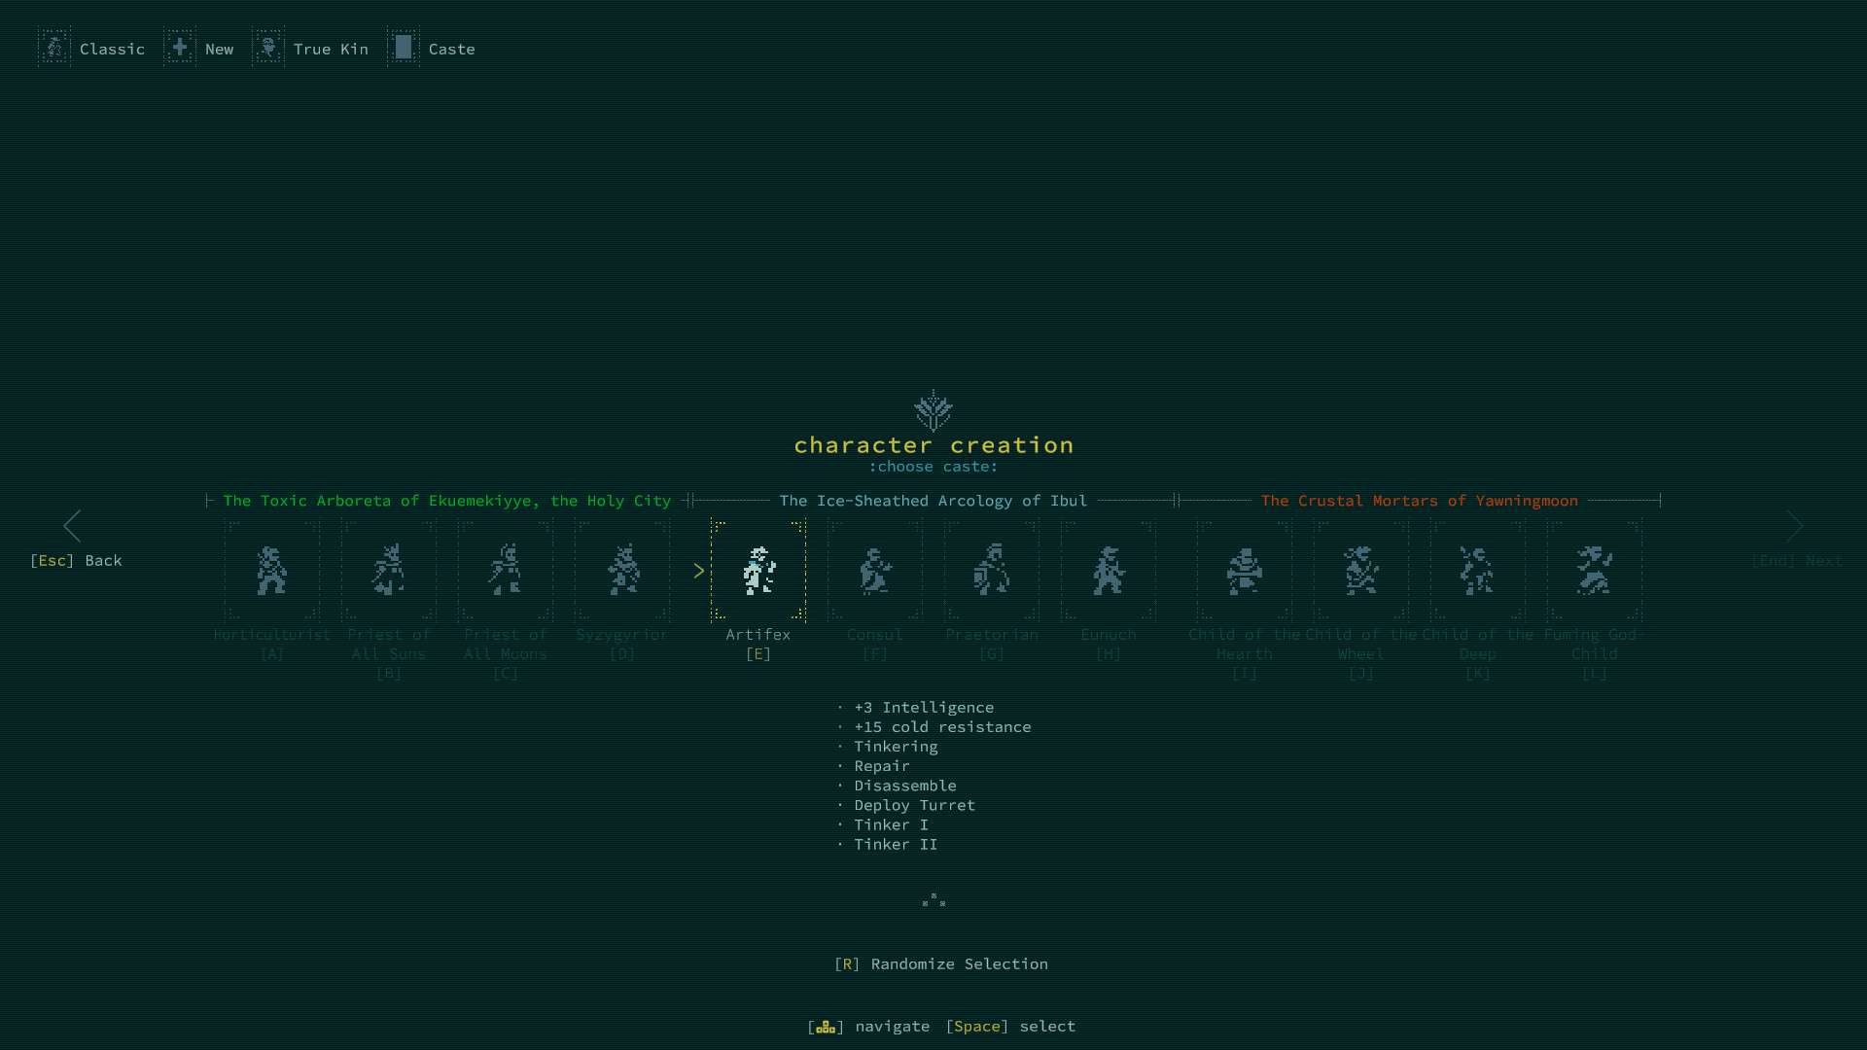Pick the Eunuch caste portrait

1109,571
